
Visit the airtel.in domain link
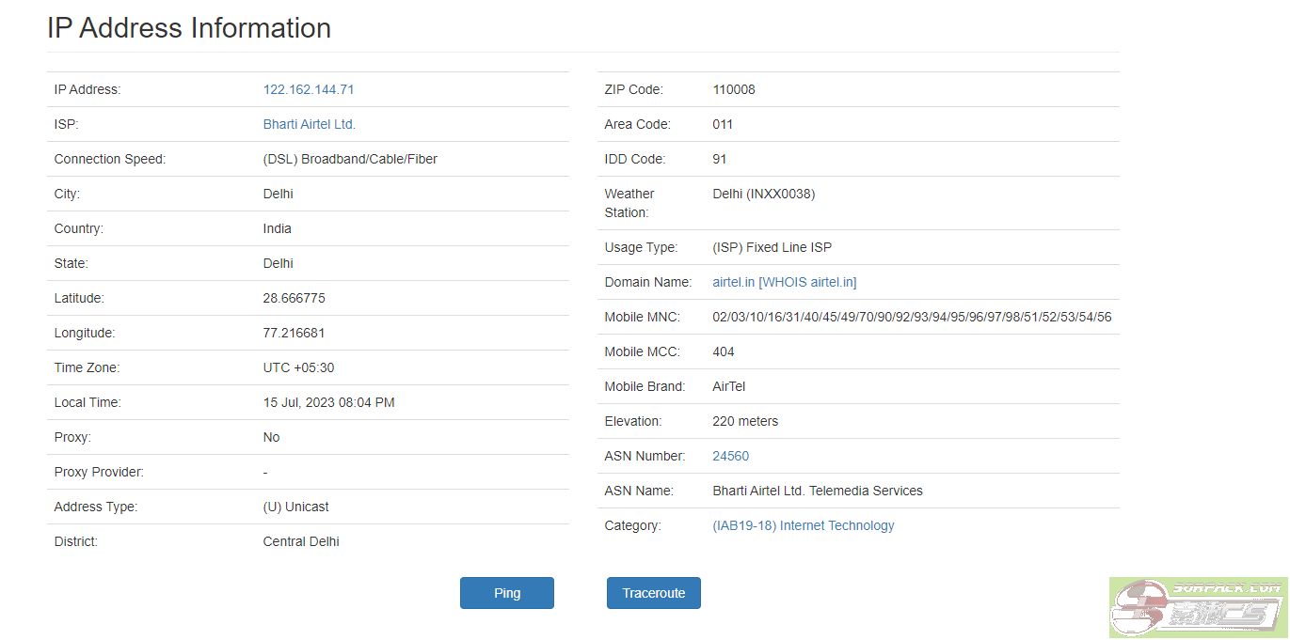click(734, 282)
